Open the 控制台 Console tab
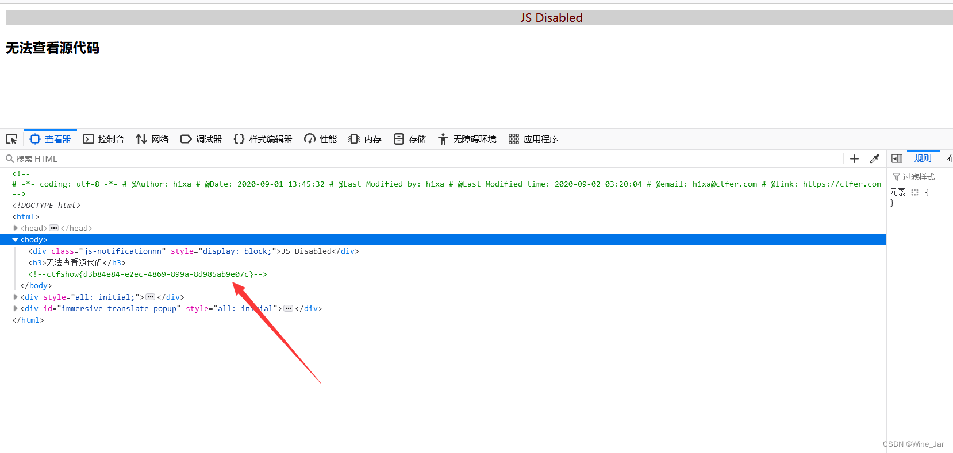 tap(103, 139)
